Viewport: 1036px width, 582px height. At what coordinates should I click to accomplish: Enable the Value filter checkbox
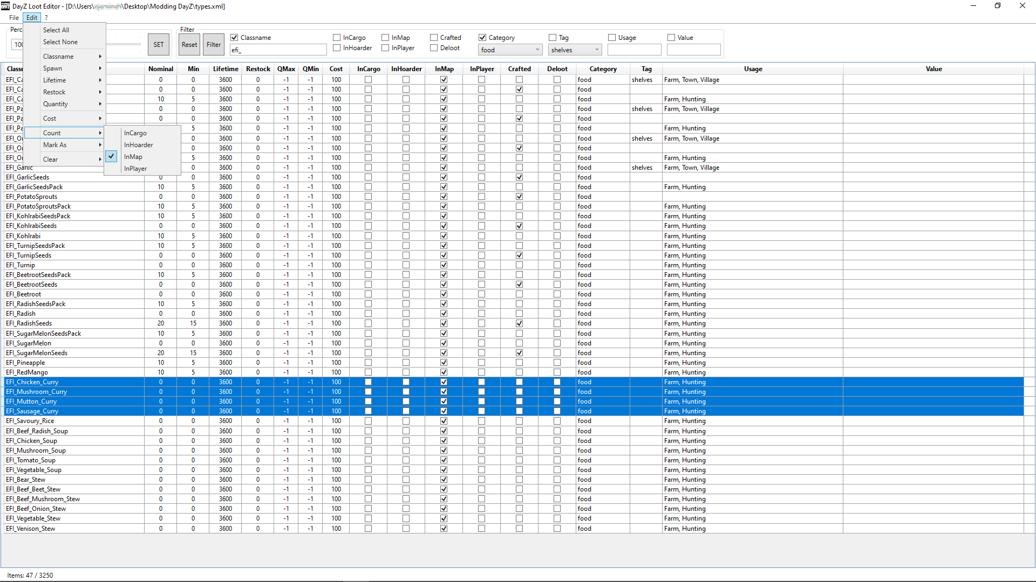(x=671, y=38)
